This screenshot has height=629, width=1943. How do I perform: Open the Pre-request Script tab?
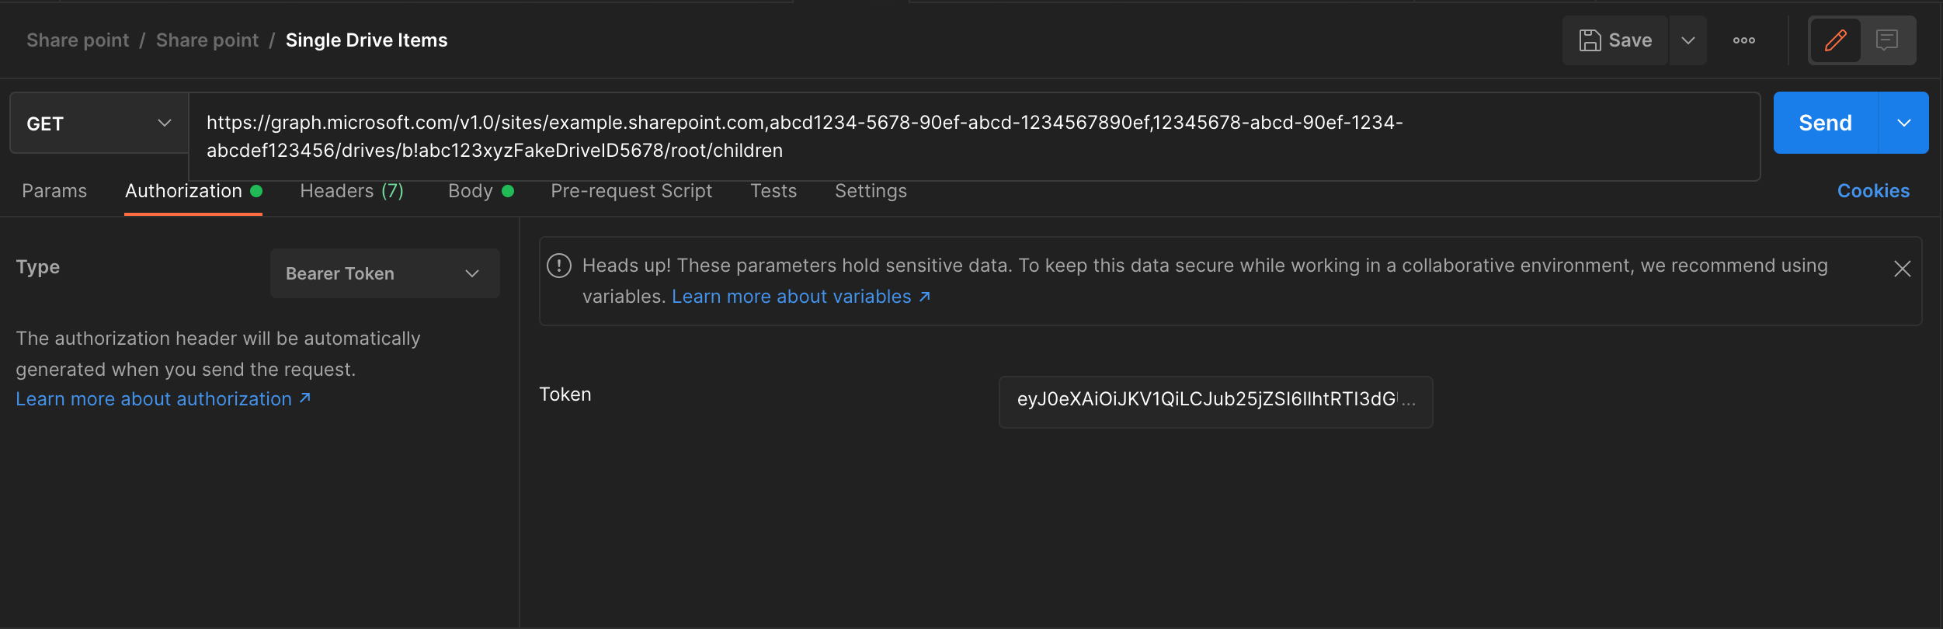point(631,191)
